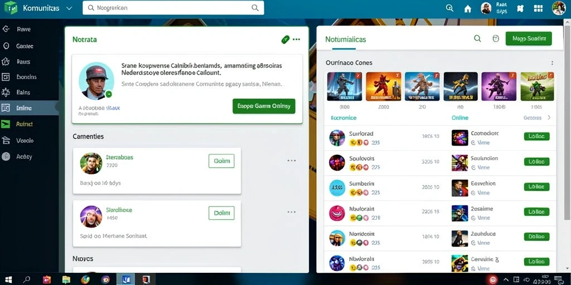
Task: Click the Sumberin blue avatar
Action: pyautogui.click(x=337, y=188)
